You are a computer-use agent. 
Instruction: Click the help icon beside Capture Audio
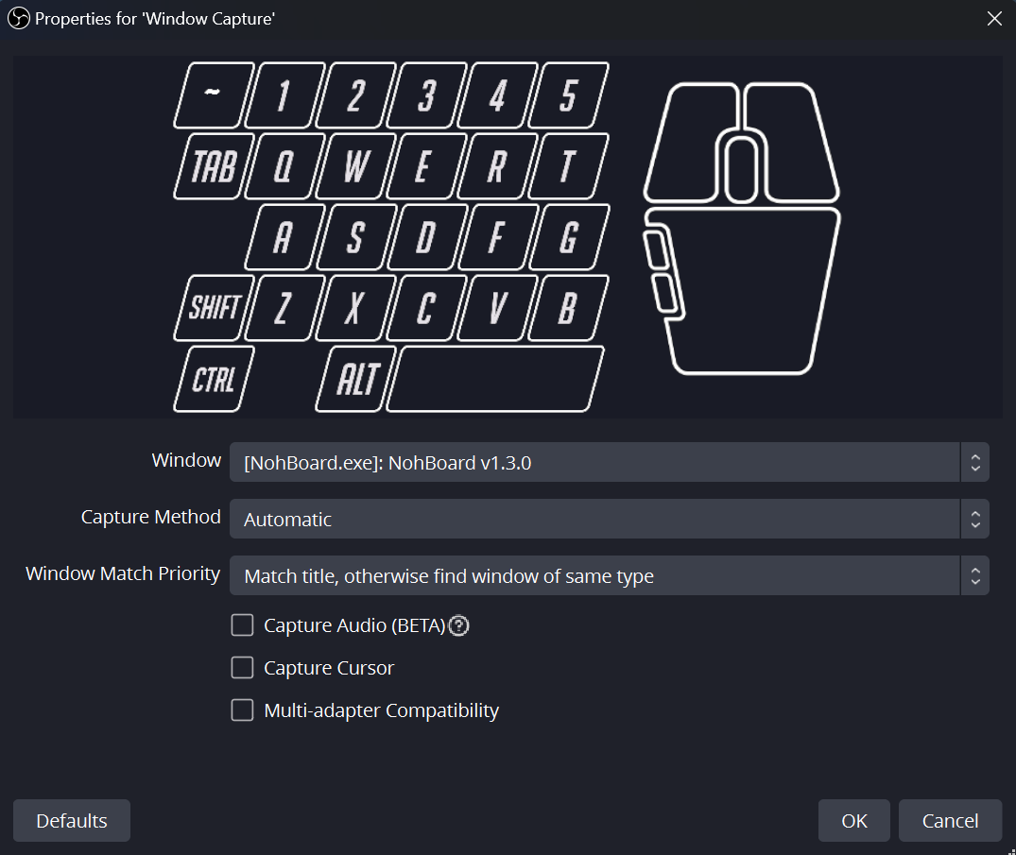click(x=458, y=625)
